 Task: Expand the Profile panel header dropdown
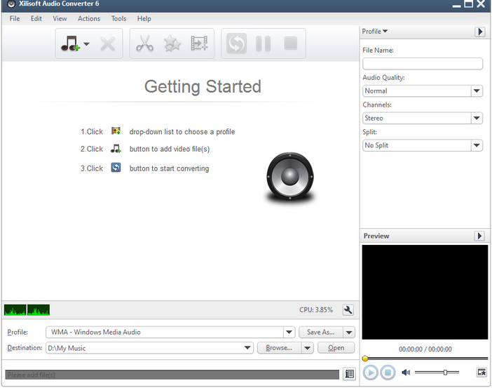point(375,32)
